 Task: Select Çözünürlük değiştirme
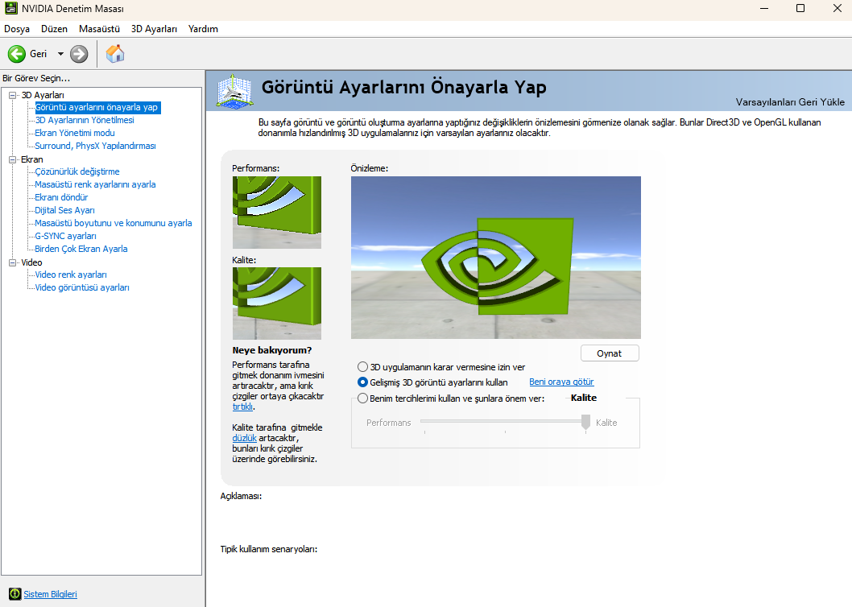pos(77,171)
